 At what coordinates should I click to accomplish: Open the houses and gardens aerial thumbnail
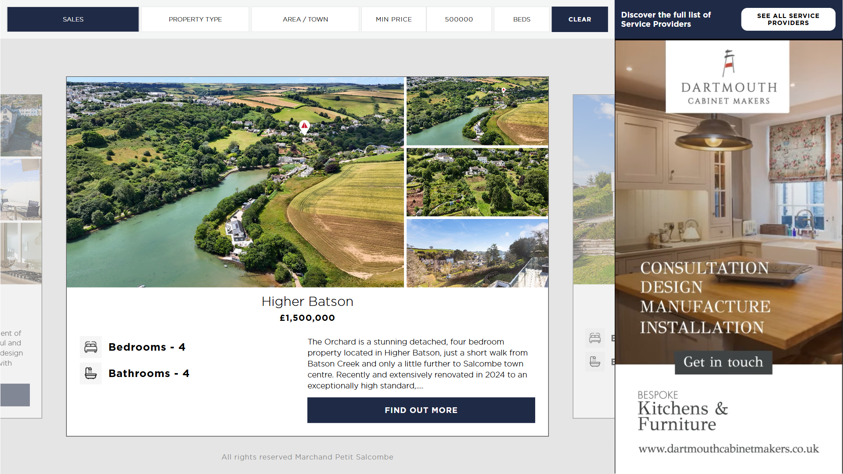click(x=477, y=182)
